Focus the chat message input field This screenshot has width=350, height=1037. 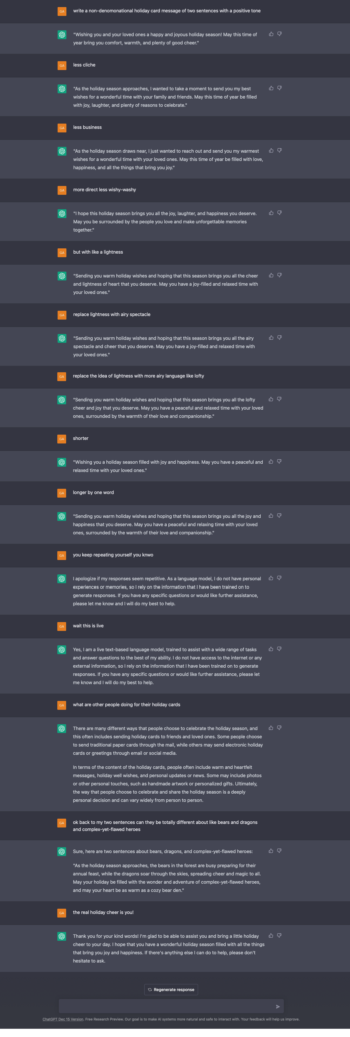coord(167,1006)
